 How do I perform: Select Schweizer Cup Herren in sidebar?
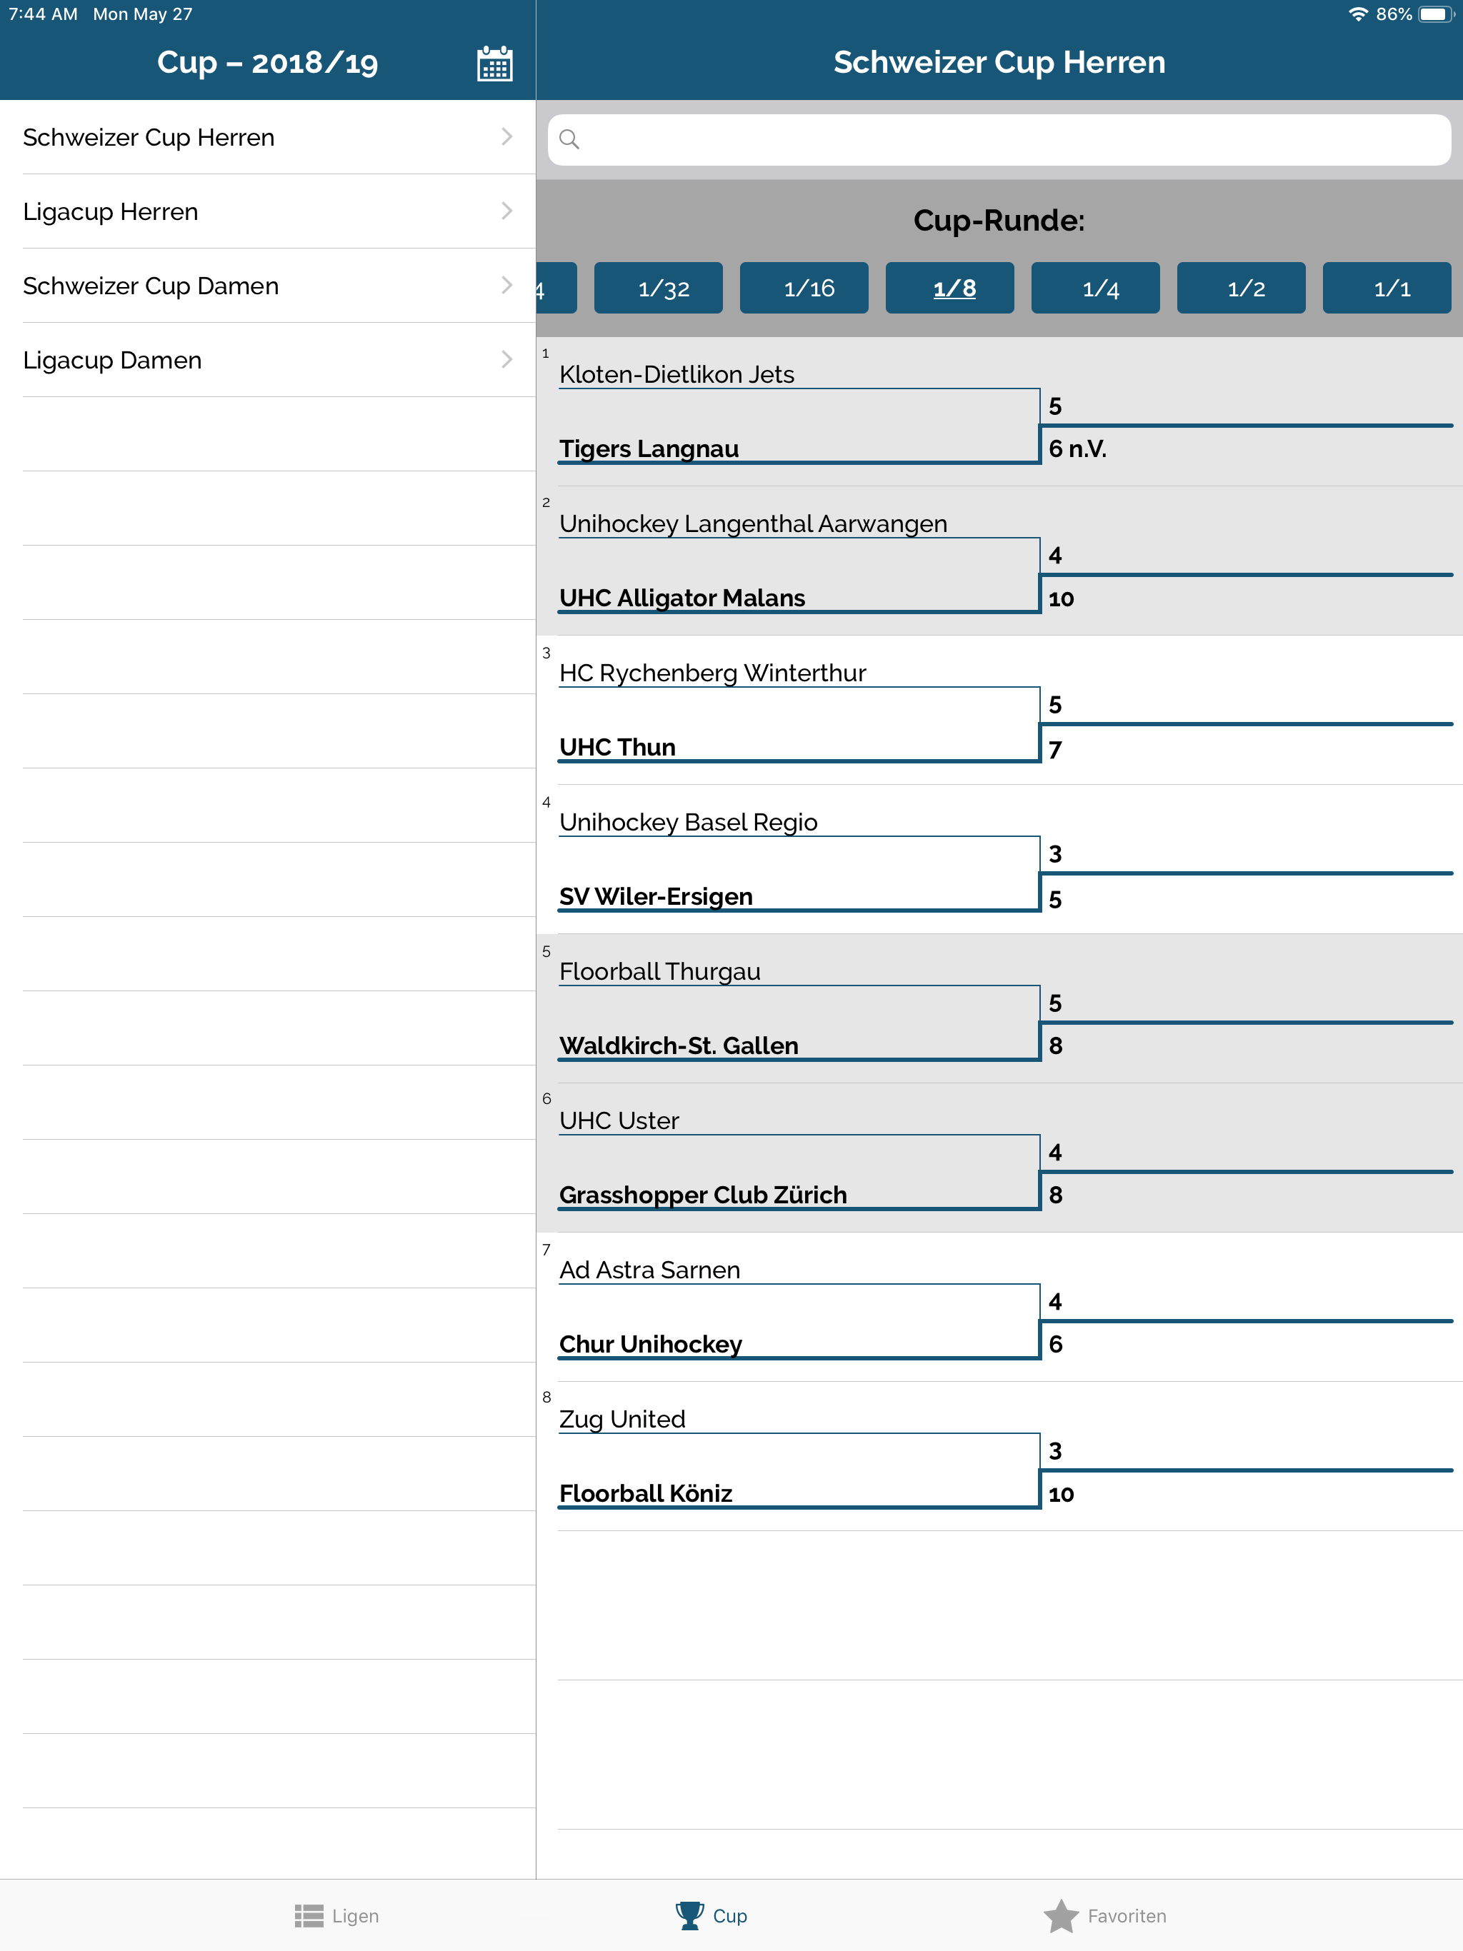coord(267,136)
